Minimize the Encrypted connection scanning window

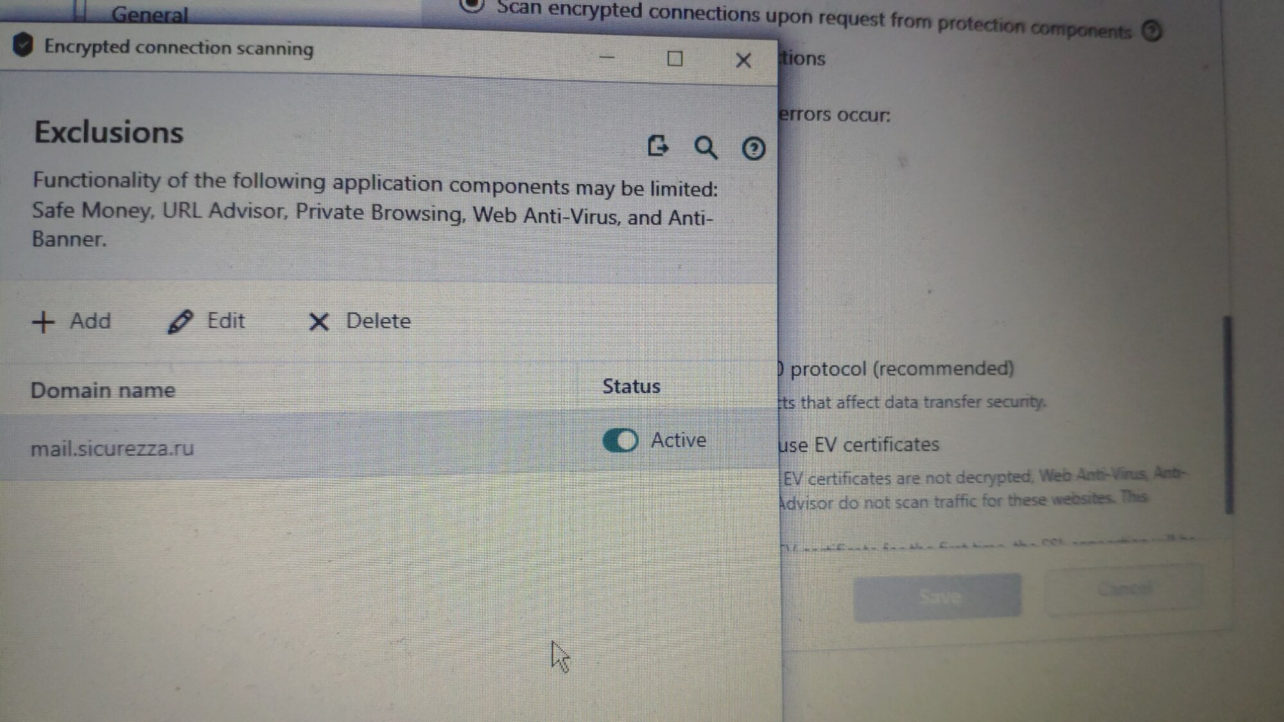click(x=607, y=58)
